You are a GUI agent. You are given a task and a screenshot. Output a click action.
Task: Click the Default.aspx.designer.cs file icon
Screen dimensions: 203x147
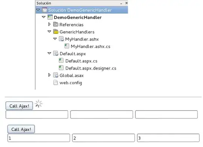(x=61, y=68)
